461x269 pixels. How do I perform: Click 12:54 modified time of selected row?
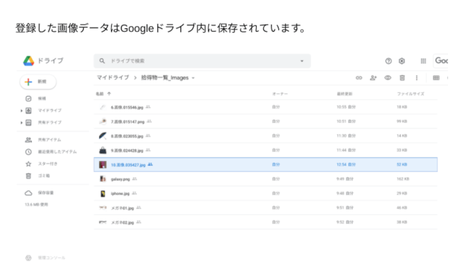coord(346,165)
